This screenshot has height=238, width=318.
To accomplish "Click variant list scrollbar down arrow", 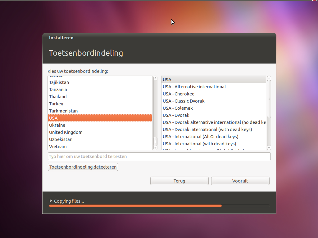I will 269,148.
